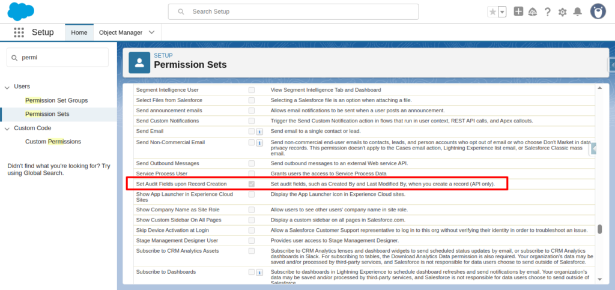Toggle Service Process User checkbox

click(x=252, y=173)
